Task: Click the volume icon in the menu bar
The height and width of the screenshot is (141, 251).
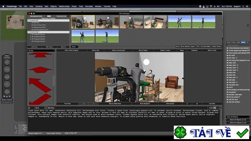Action: point(218,6)
